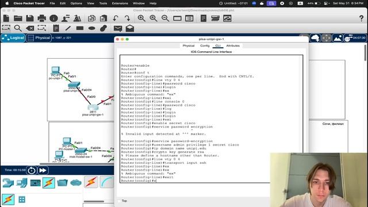Image resolution: width=368 pixels, height=207 pixels.
Task: Click the workspace horizontal scrollbar
Action: pyautogui.click(x=76, y=164)
